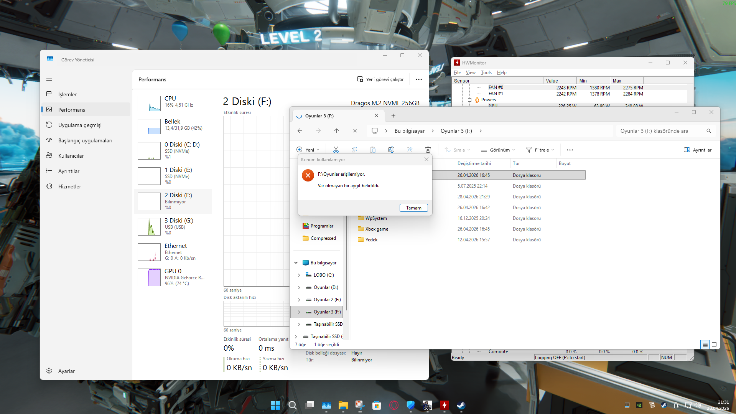This screenshot has width=736, height=414.
Task: Click the cut scissors icon
Action: (336, 150)
